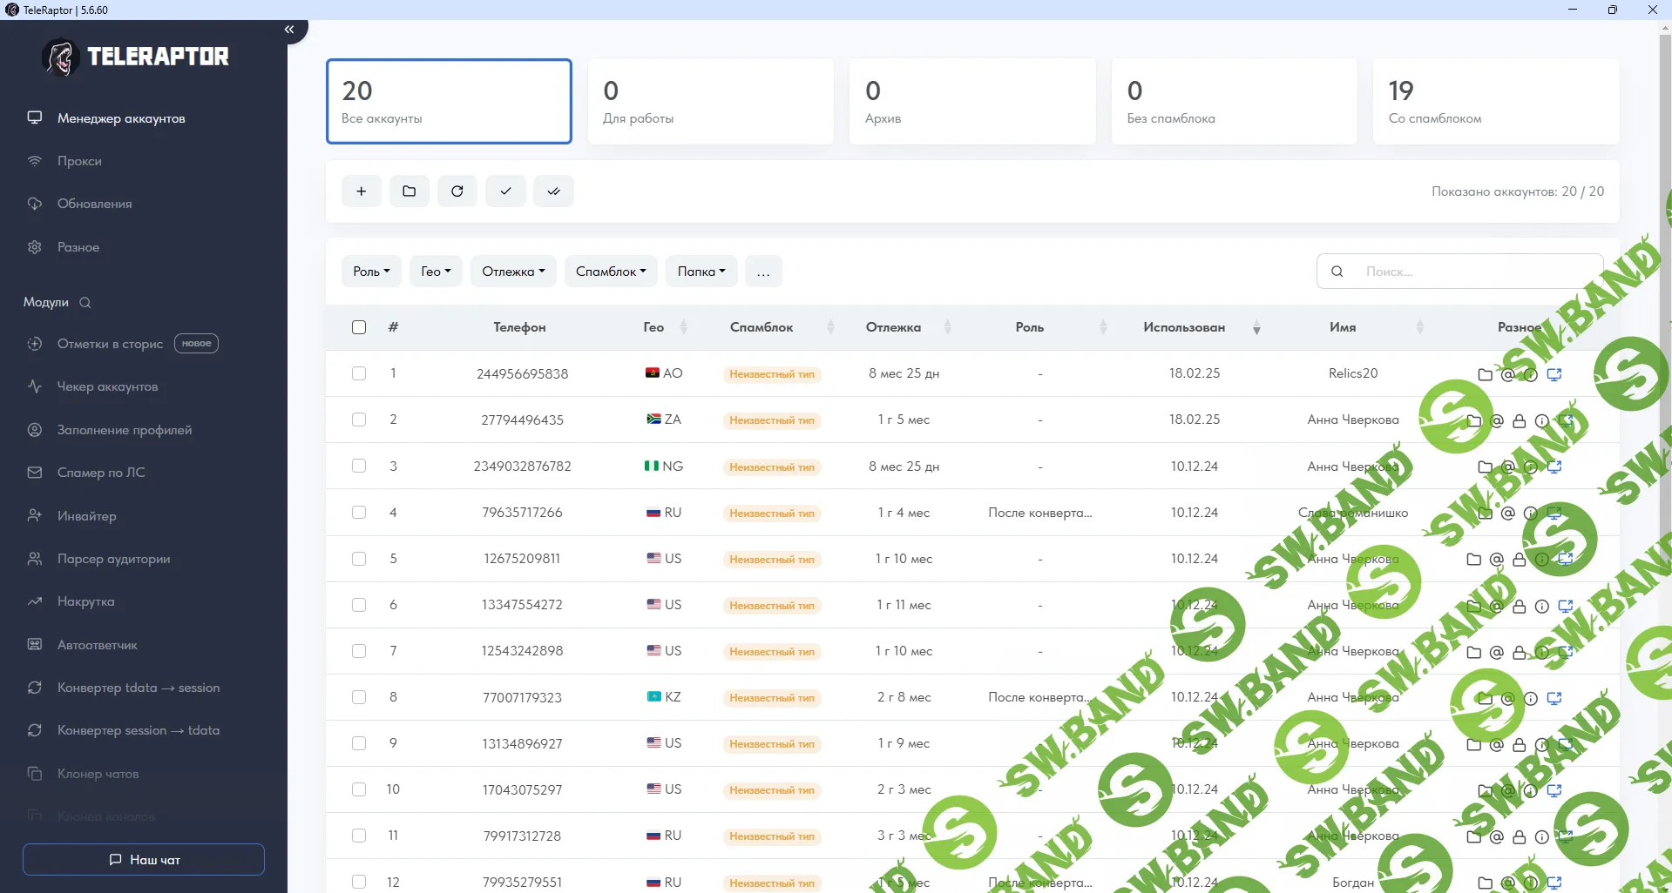1672x893 pixels.
Task: Click lock icon in row 6
Action: 1519,607
